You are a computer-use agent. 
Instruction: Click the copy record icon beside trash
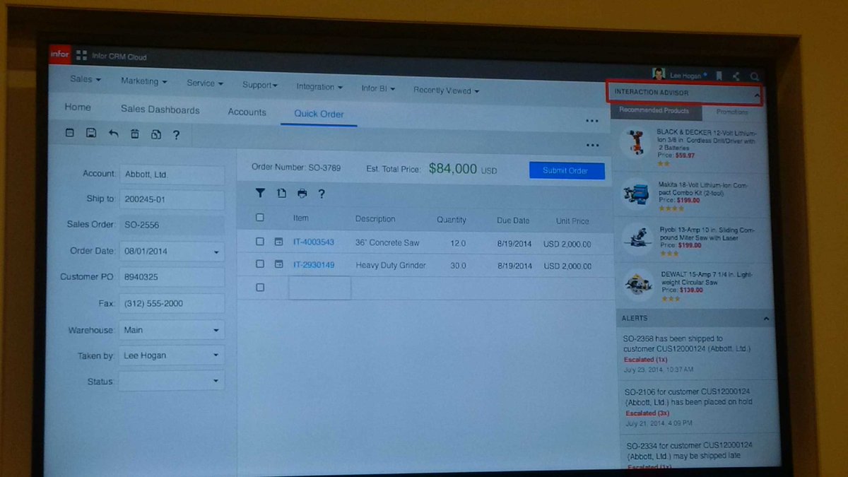click(x=155, y=134)
